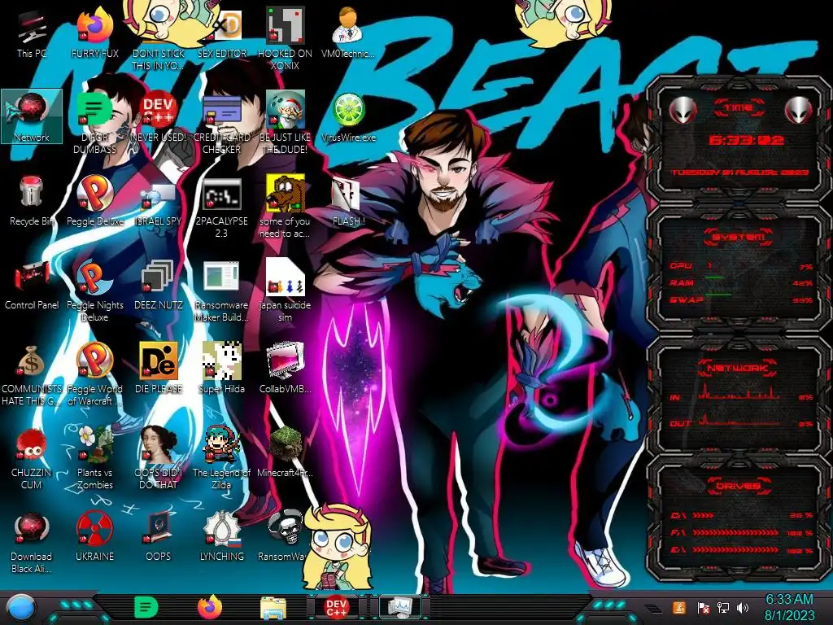
Task: Open the some of you need to ac... dog icon
Action: tap(286, 208)
